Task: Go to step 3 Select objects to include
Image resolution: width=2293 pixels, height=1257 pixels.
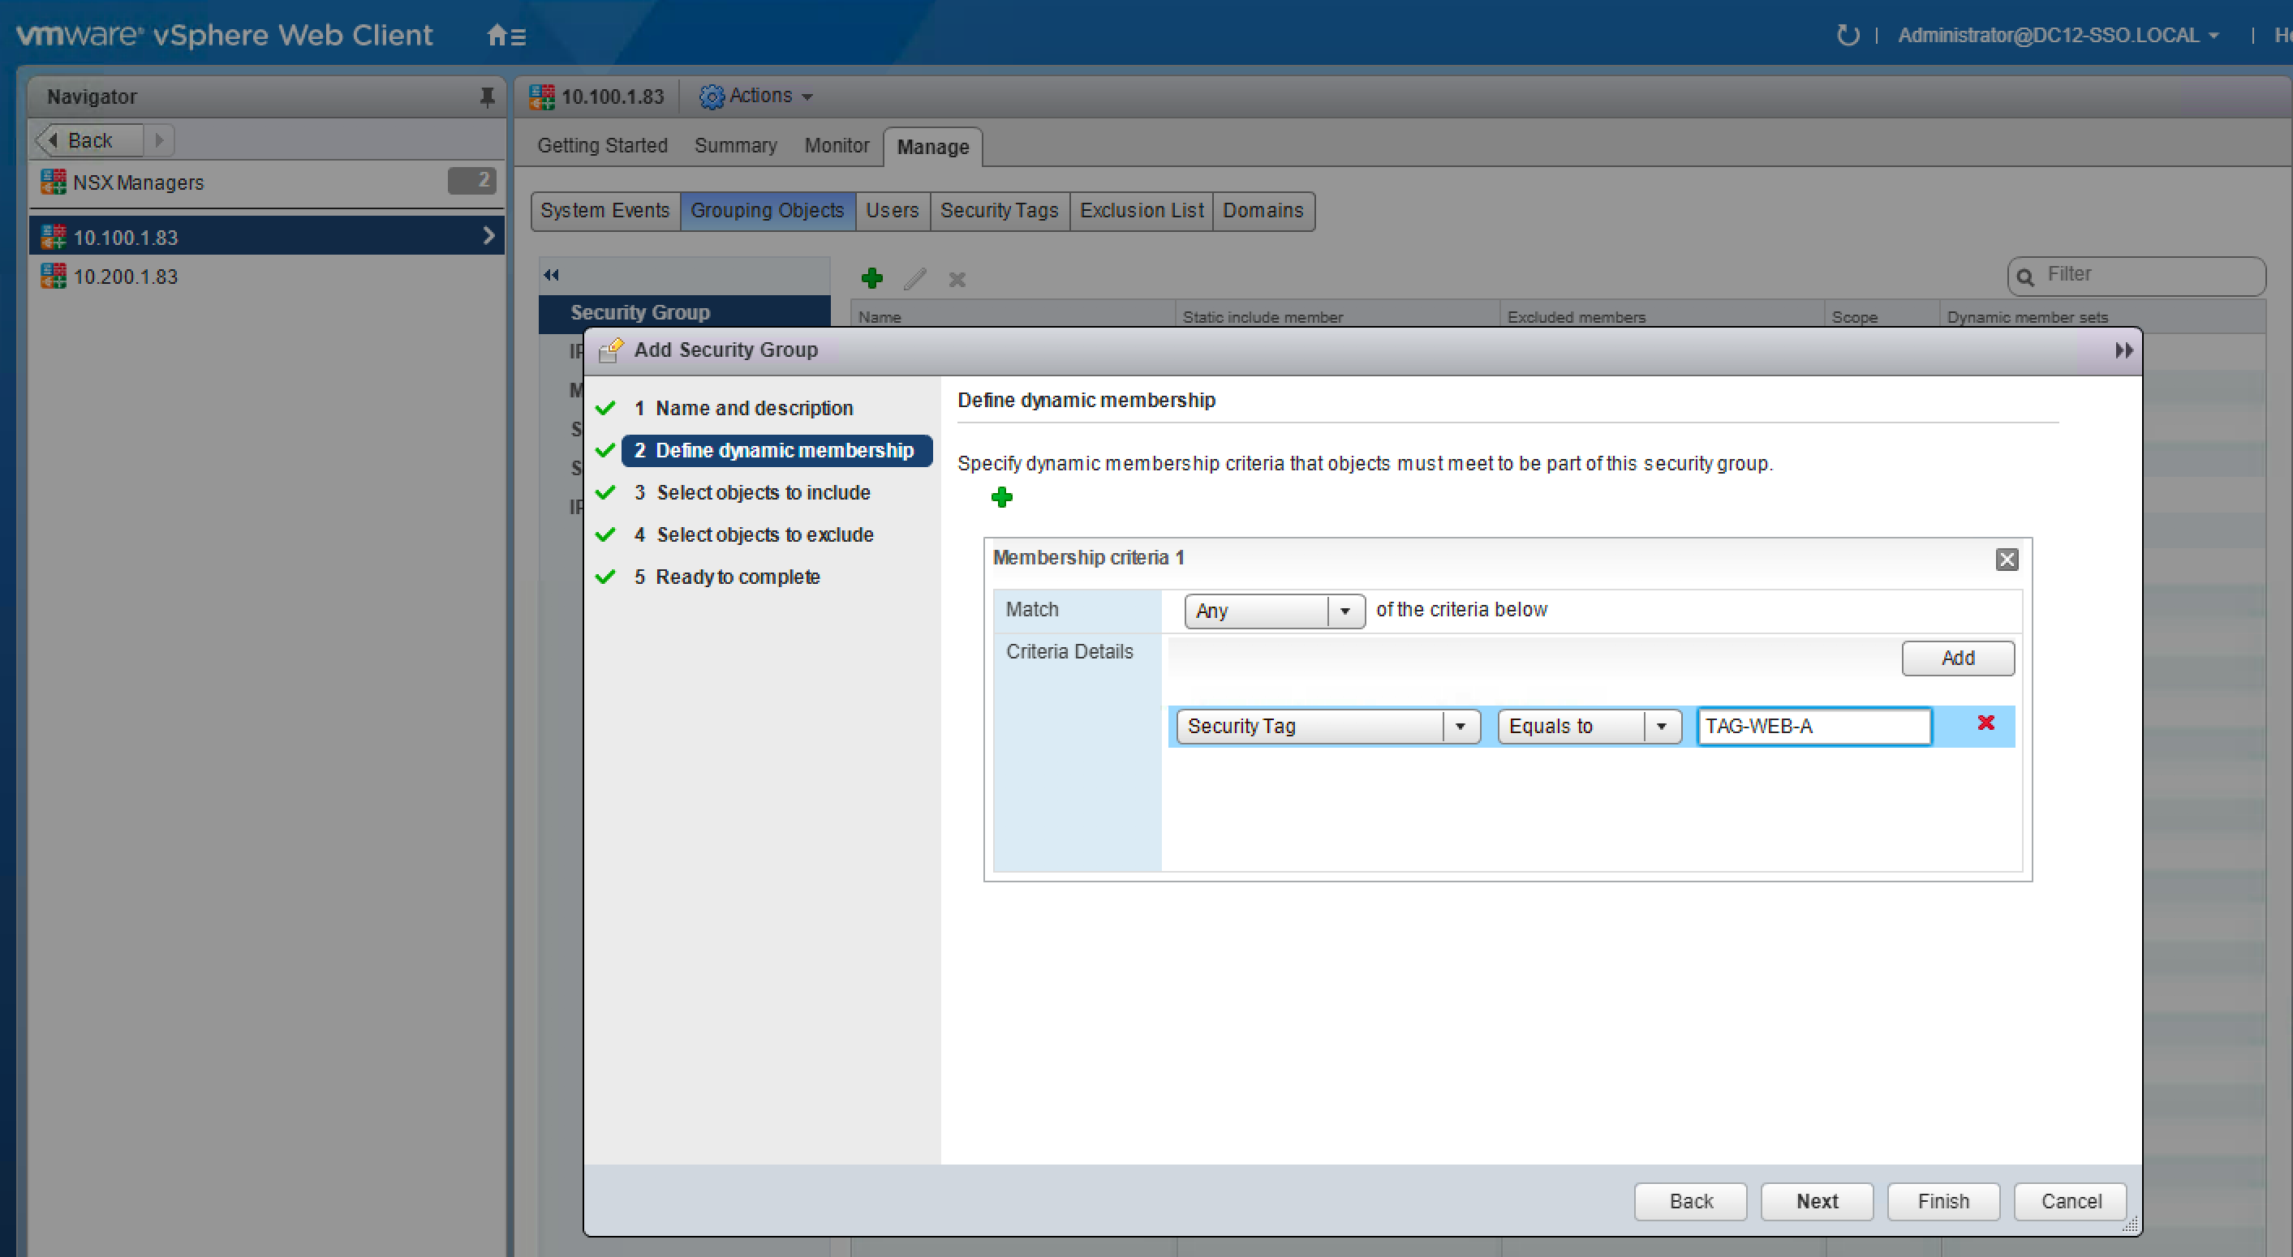Action: (763, 493)
